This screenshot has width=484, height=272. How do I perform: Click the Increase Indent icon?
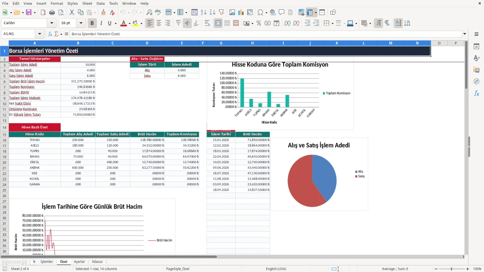(x=308, y=23)
